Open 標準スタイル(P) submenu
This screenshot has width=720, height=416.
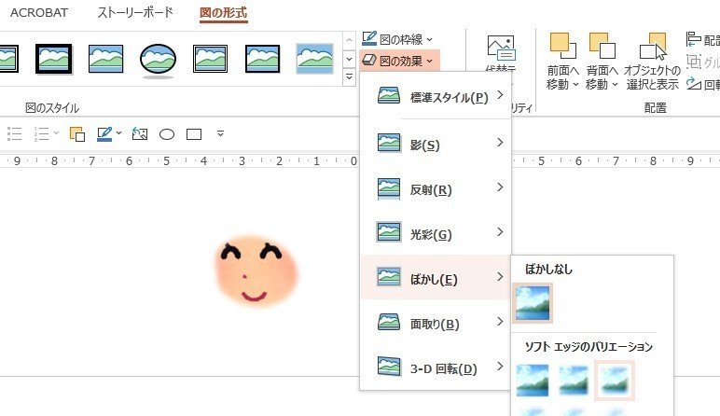pos(436,96)
